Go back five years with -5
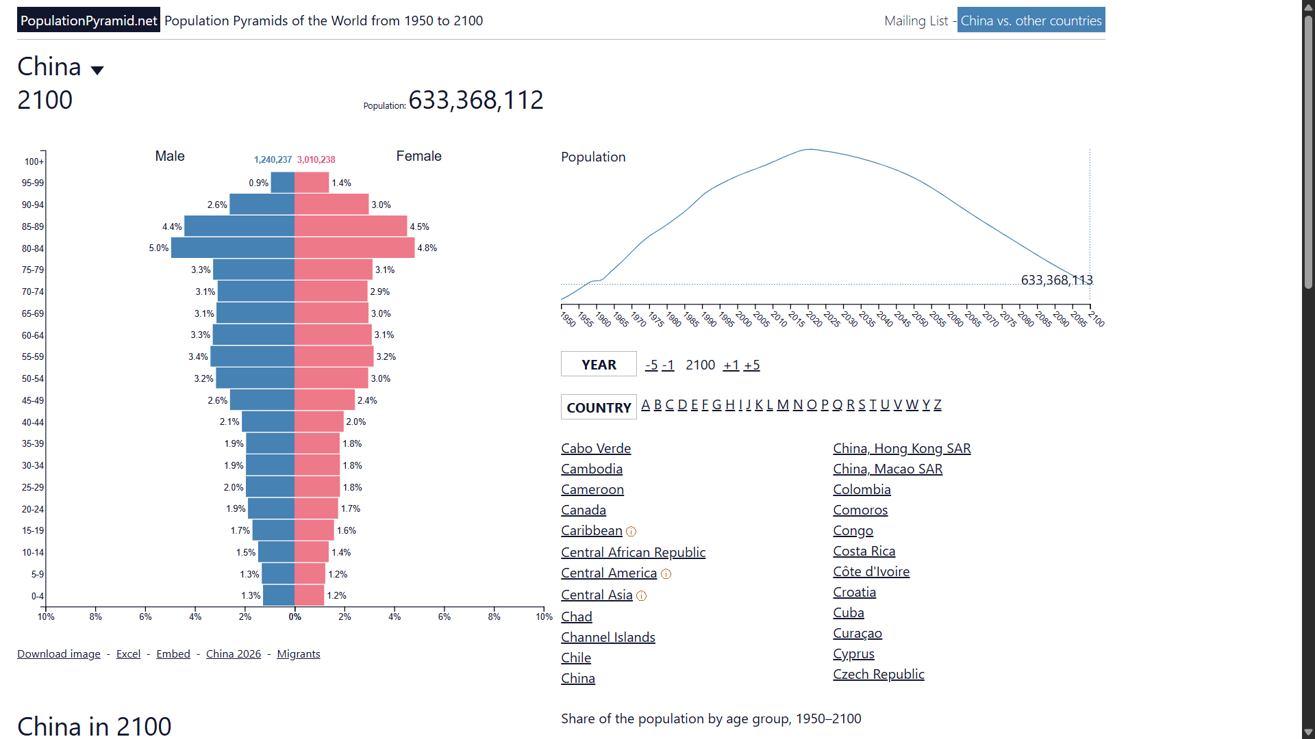 tap(651, 365)
